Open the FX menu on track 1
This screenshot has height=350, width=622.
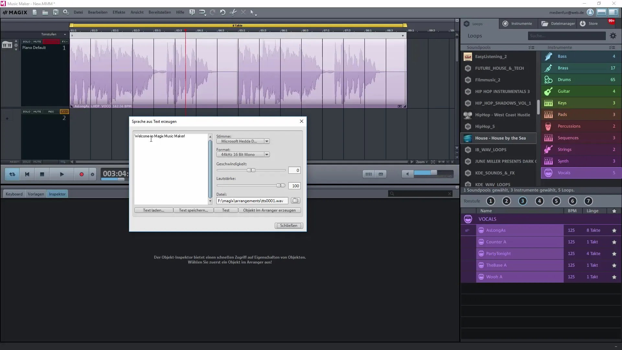tap(64, 41)
